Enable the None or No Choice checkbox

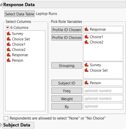6,118
